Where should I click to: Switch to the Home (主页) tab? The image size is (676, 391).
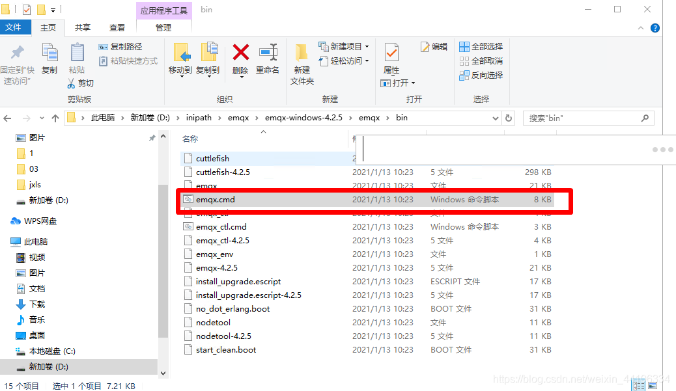[48, 27]
